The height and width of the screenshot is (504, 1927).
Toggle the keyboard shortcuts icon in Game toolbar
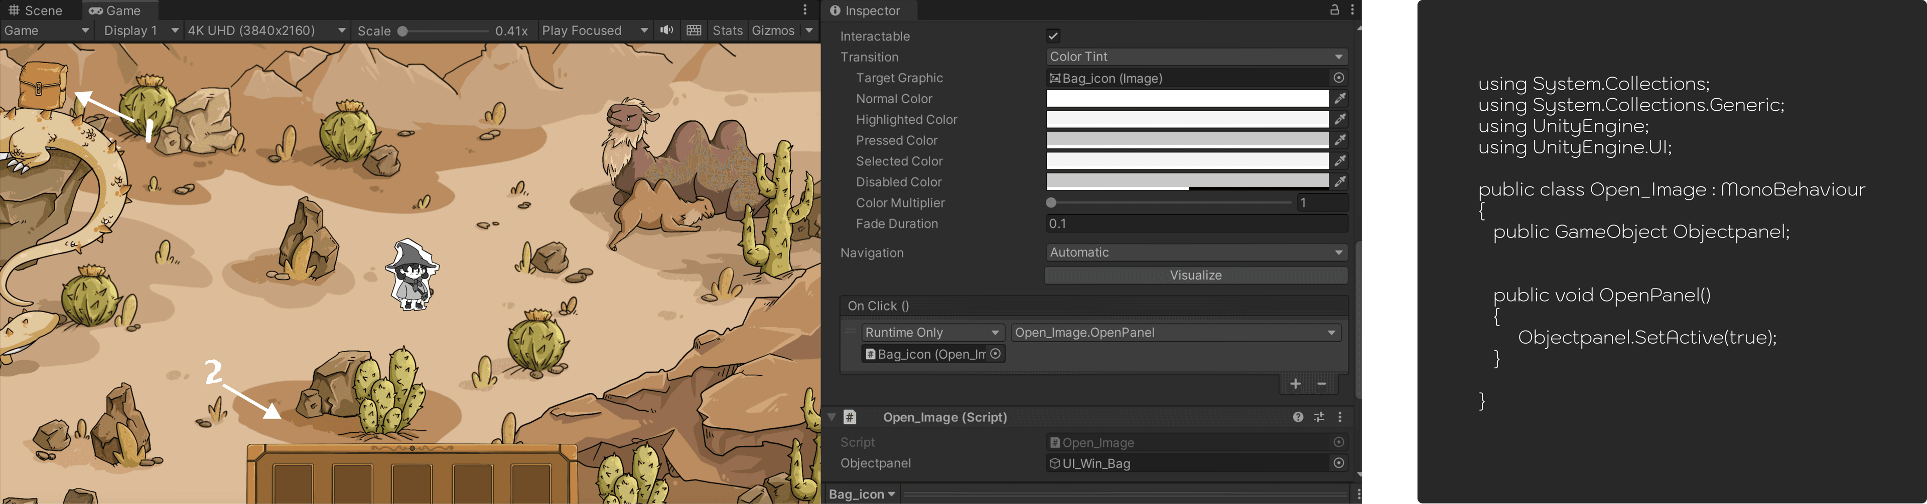694,30
